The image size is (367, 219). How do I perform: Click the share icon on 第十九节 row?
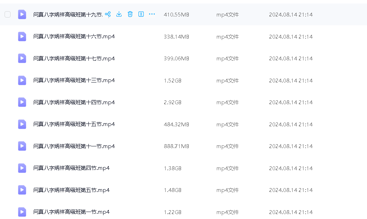[x=108, y=14]
